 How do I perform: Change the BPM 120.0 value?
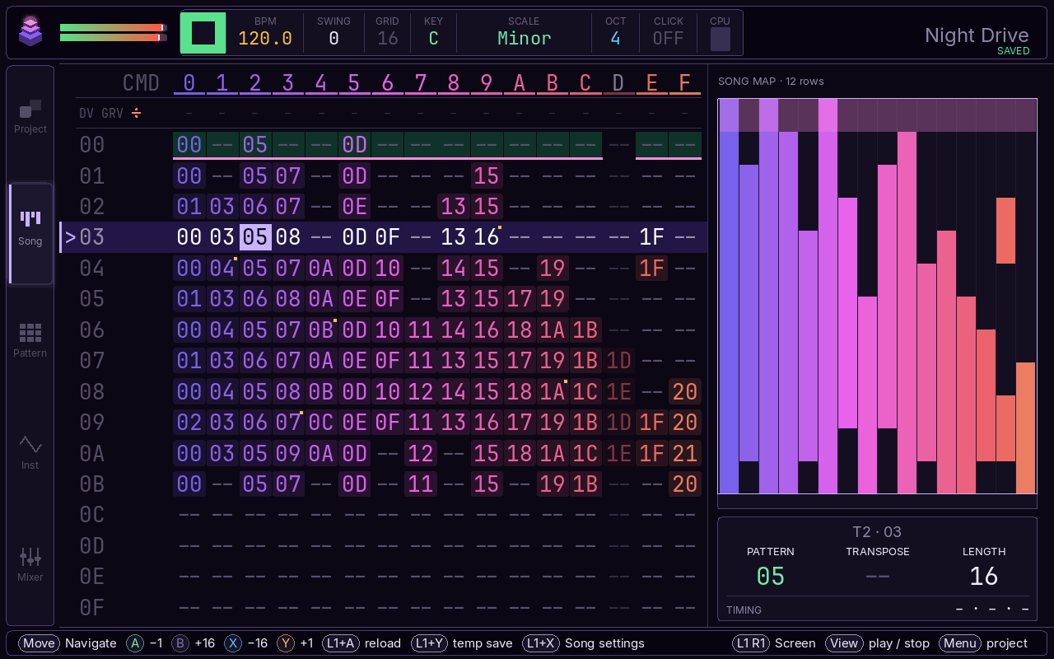(265, 38)
